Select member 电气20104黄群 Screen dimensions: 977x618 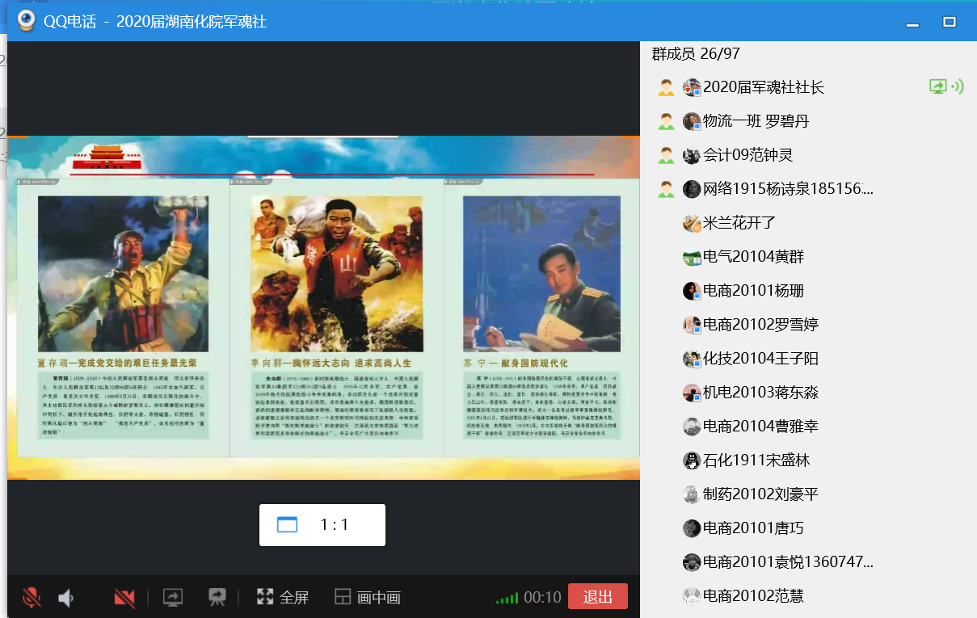[x=753, y=257]
